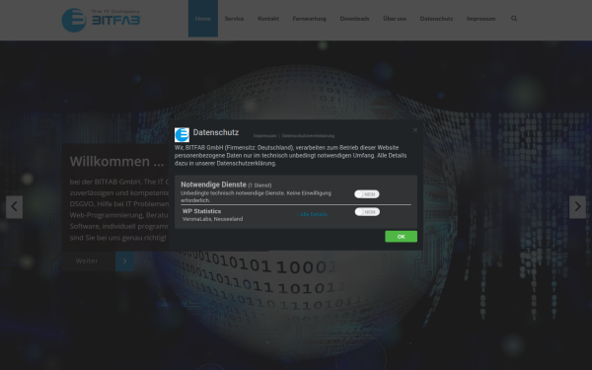Screen dimensions: 592x370
Task: Open the Über uns menu item
Action: click(395, 19)
